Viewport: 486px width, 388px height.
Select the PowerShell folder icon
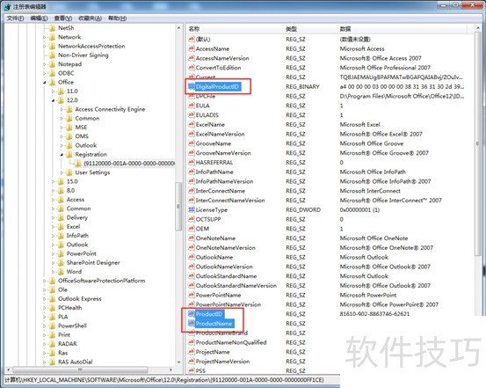[52, 326]
